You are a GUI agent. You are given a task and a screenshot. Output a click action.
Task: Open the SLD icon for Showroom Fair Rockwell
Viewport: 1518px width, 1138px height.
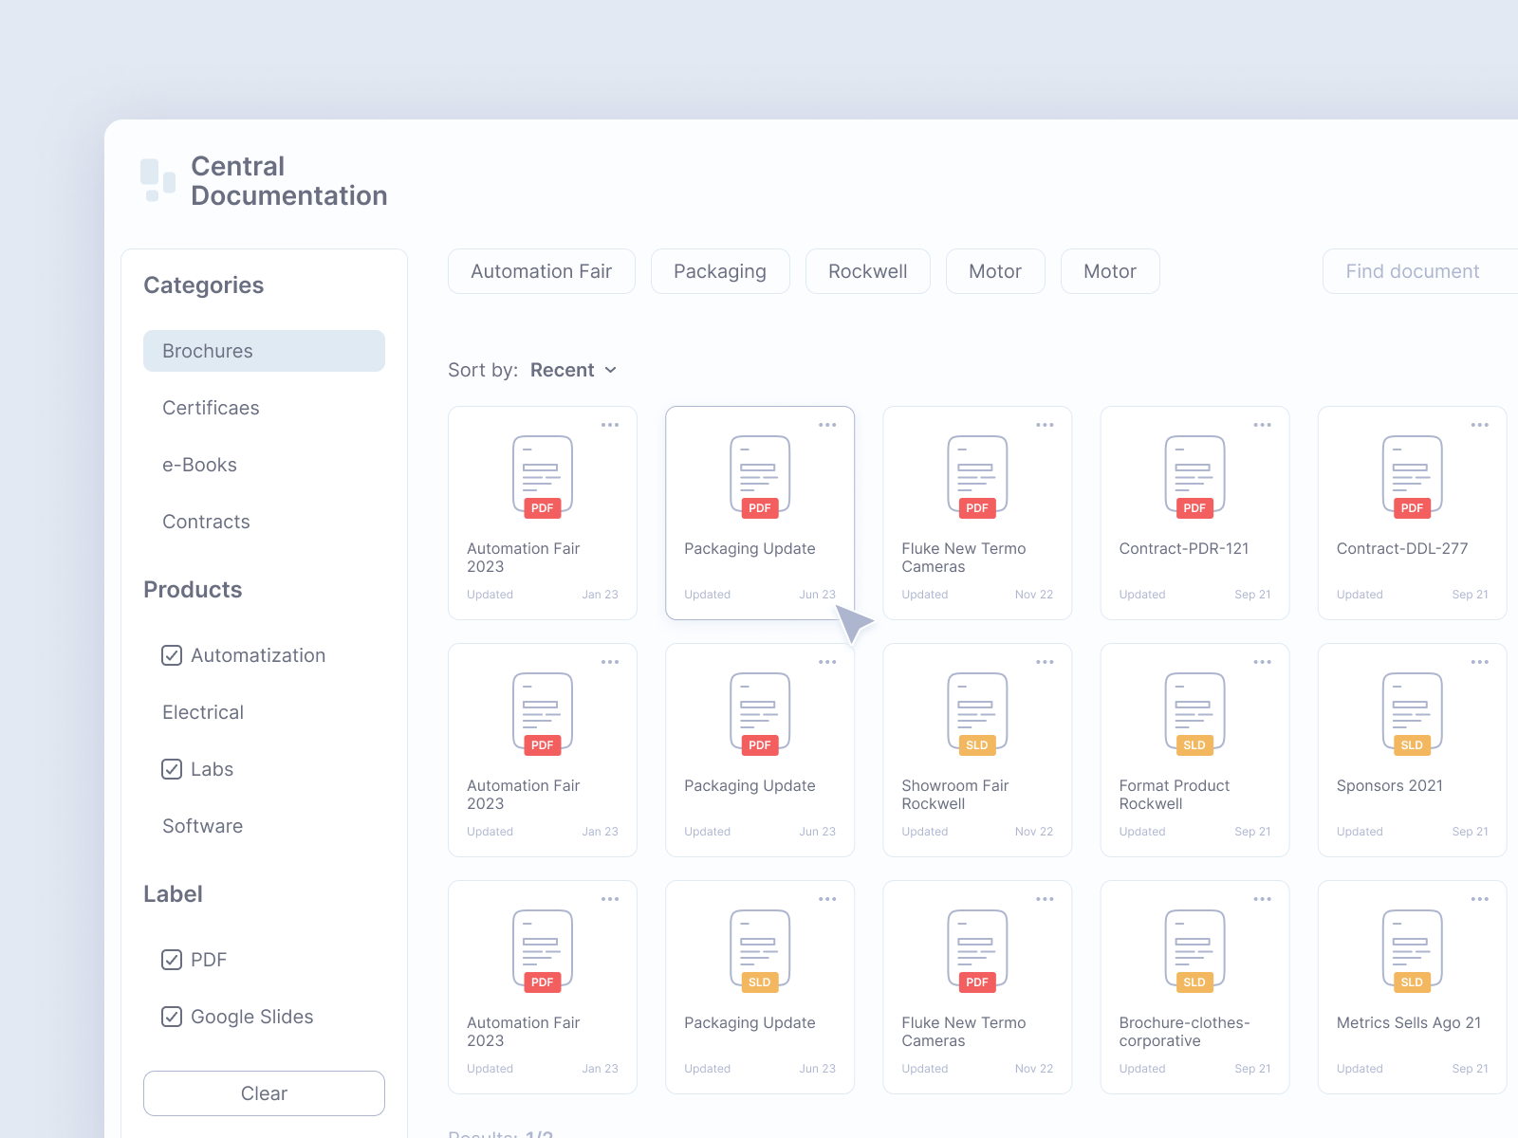tap(977, 713)
